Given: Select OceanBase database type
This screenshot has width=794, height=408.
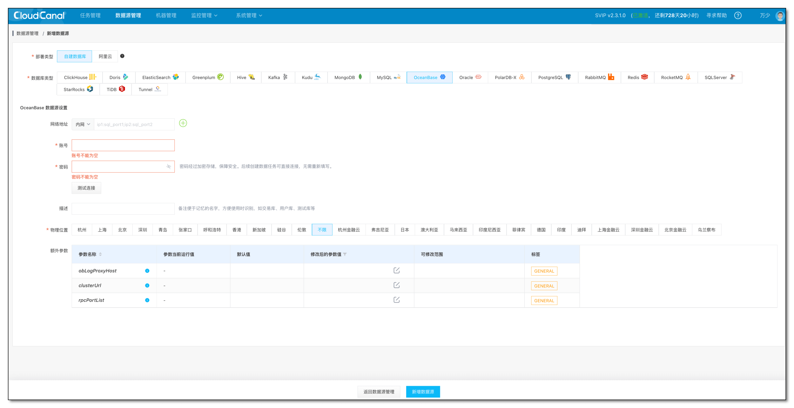Looking at the screenshot, I should [429, 77].
